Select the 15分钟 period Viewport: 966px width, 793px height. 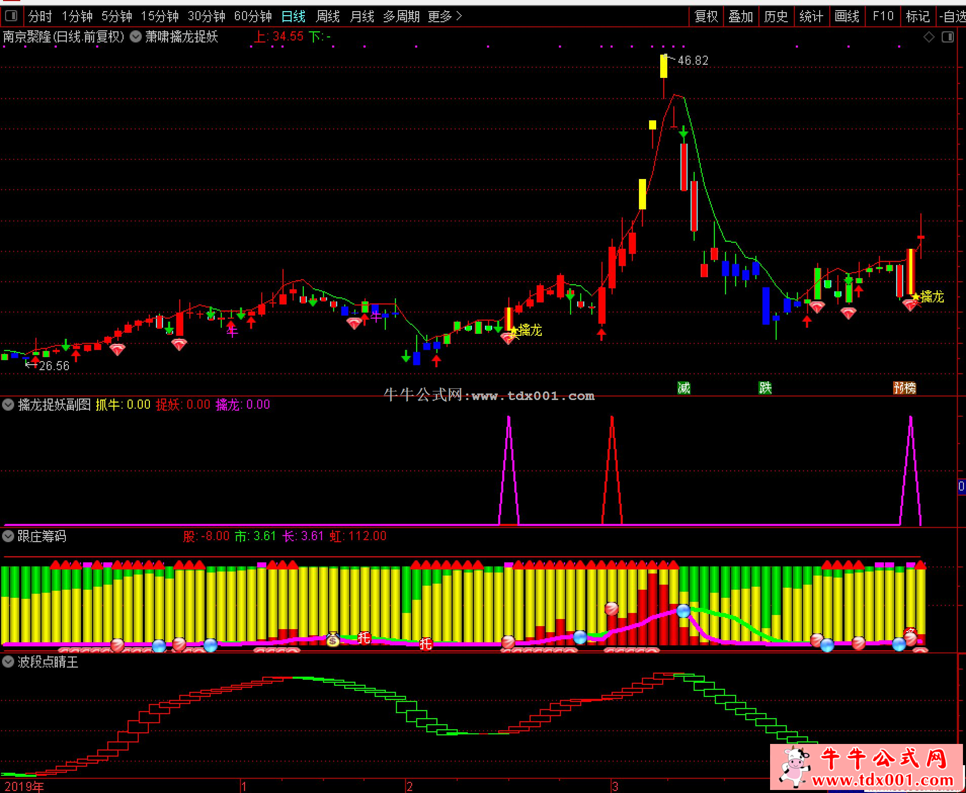[x=160, y=17]
